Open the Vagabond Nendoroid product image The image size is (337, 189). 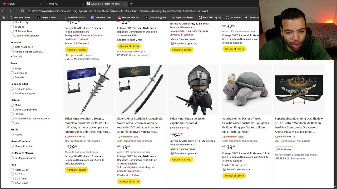click(x=194, y=90)
